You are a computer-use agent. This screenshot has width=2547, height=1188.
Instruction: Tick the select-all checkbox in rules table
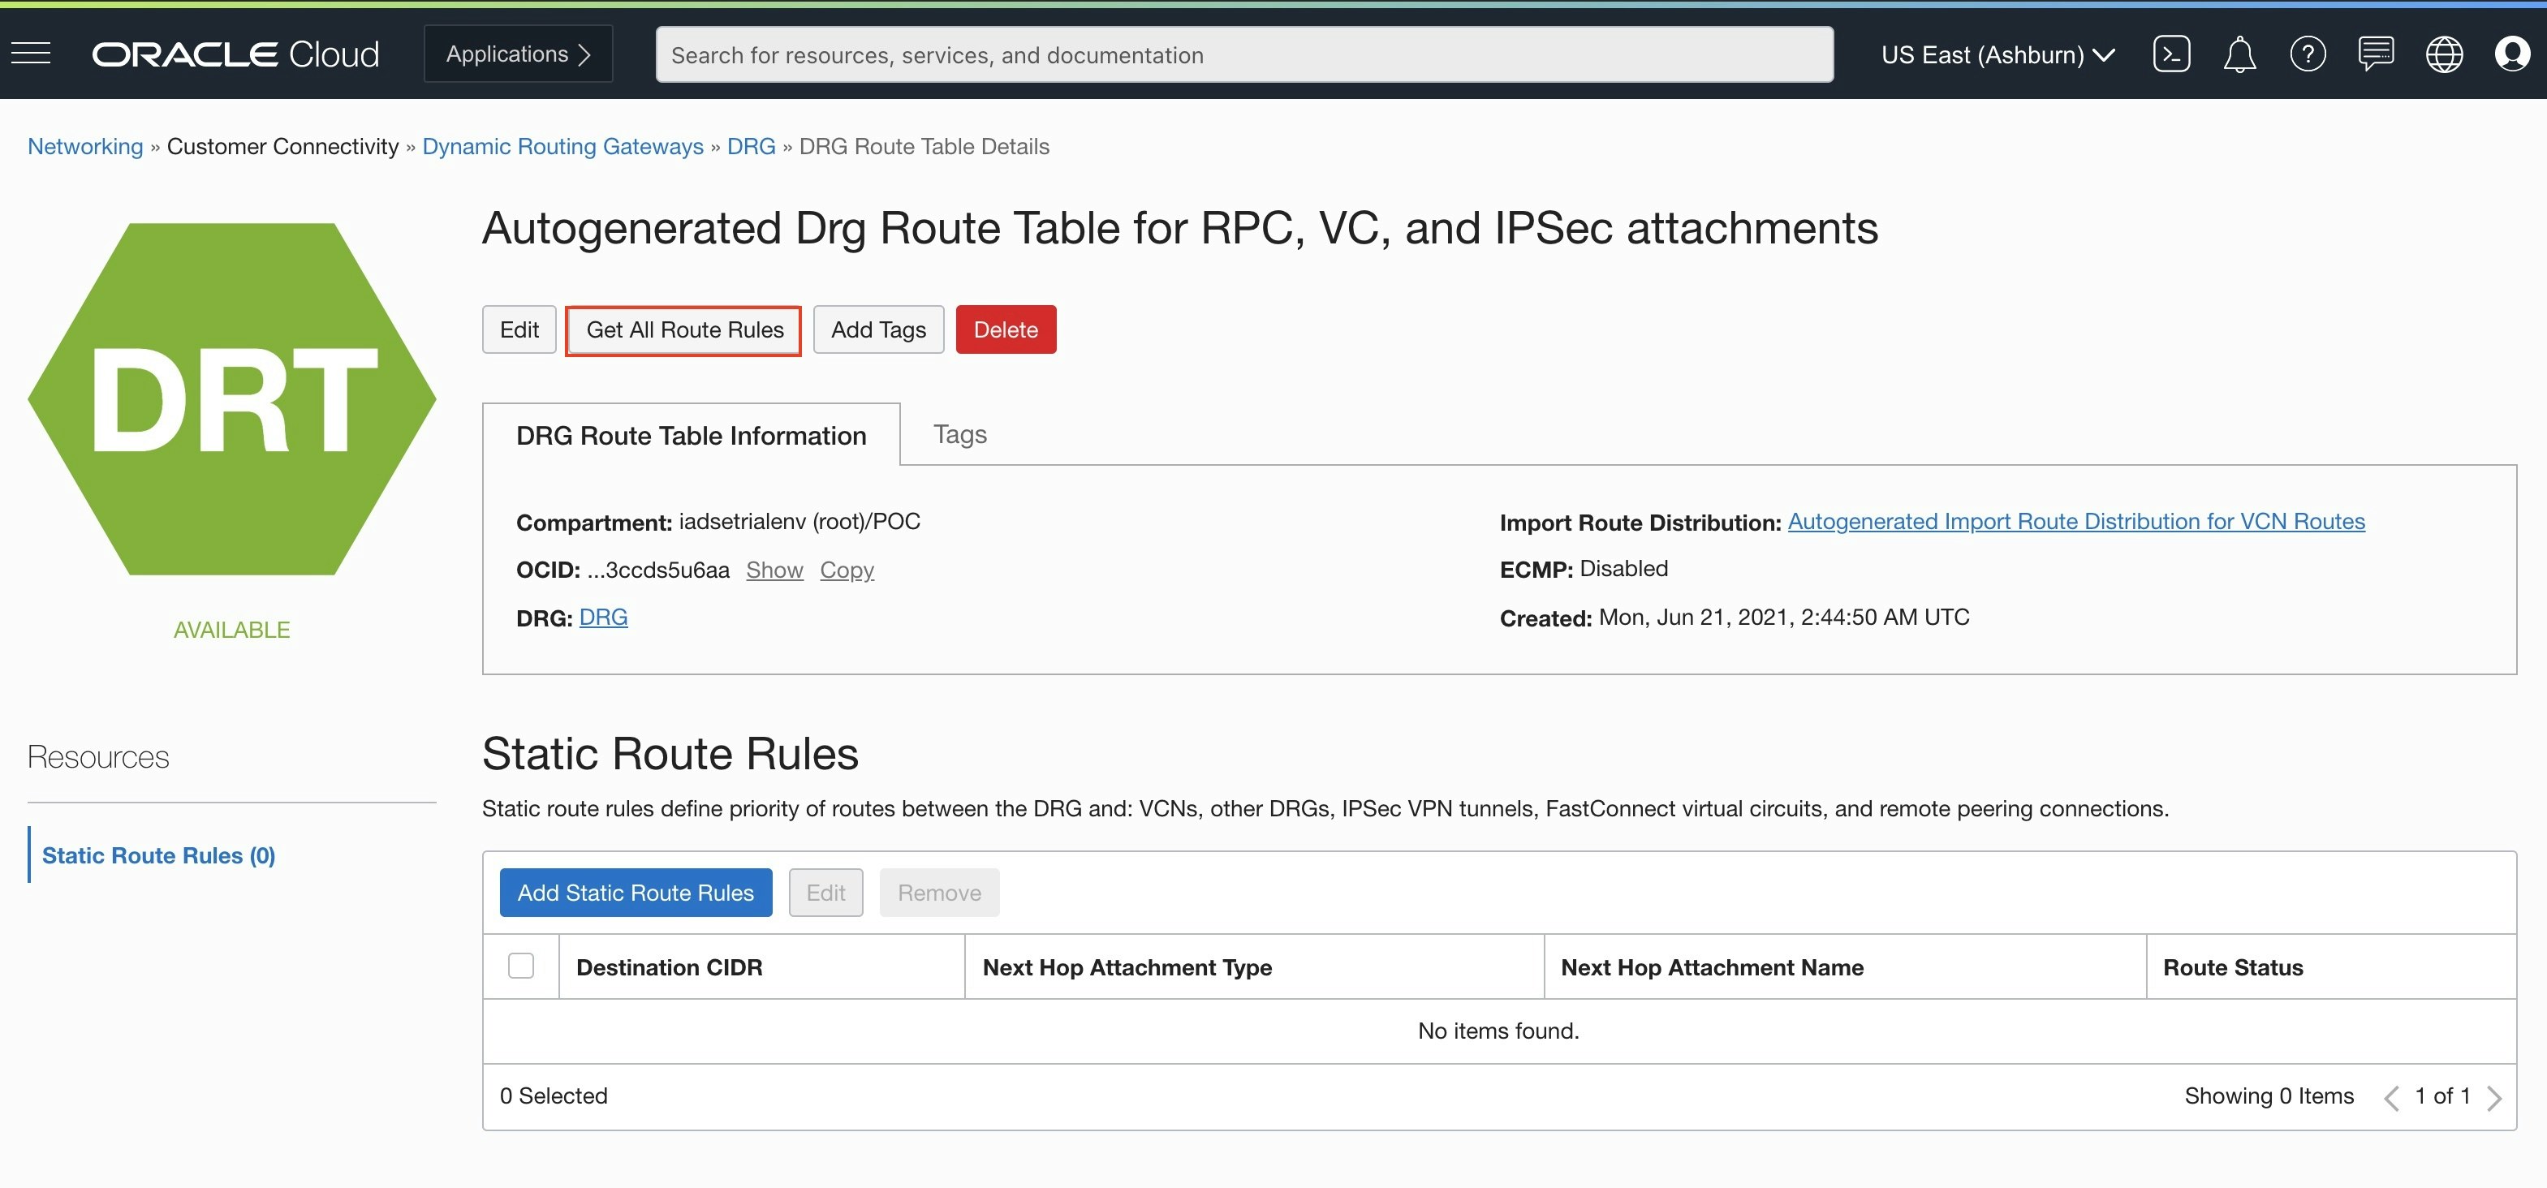pyautogui.click(x=521, y=966)
